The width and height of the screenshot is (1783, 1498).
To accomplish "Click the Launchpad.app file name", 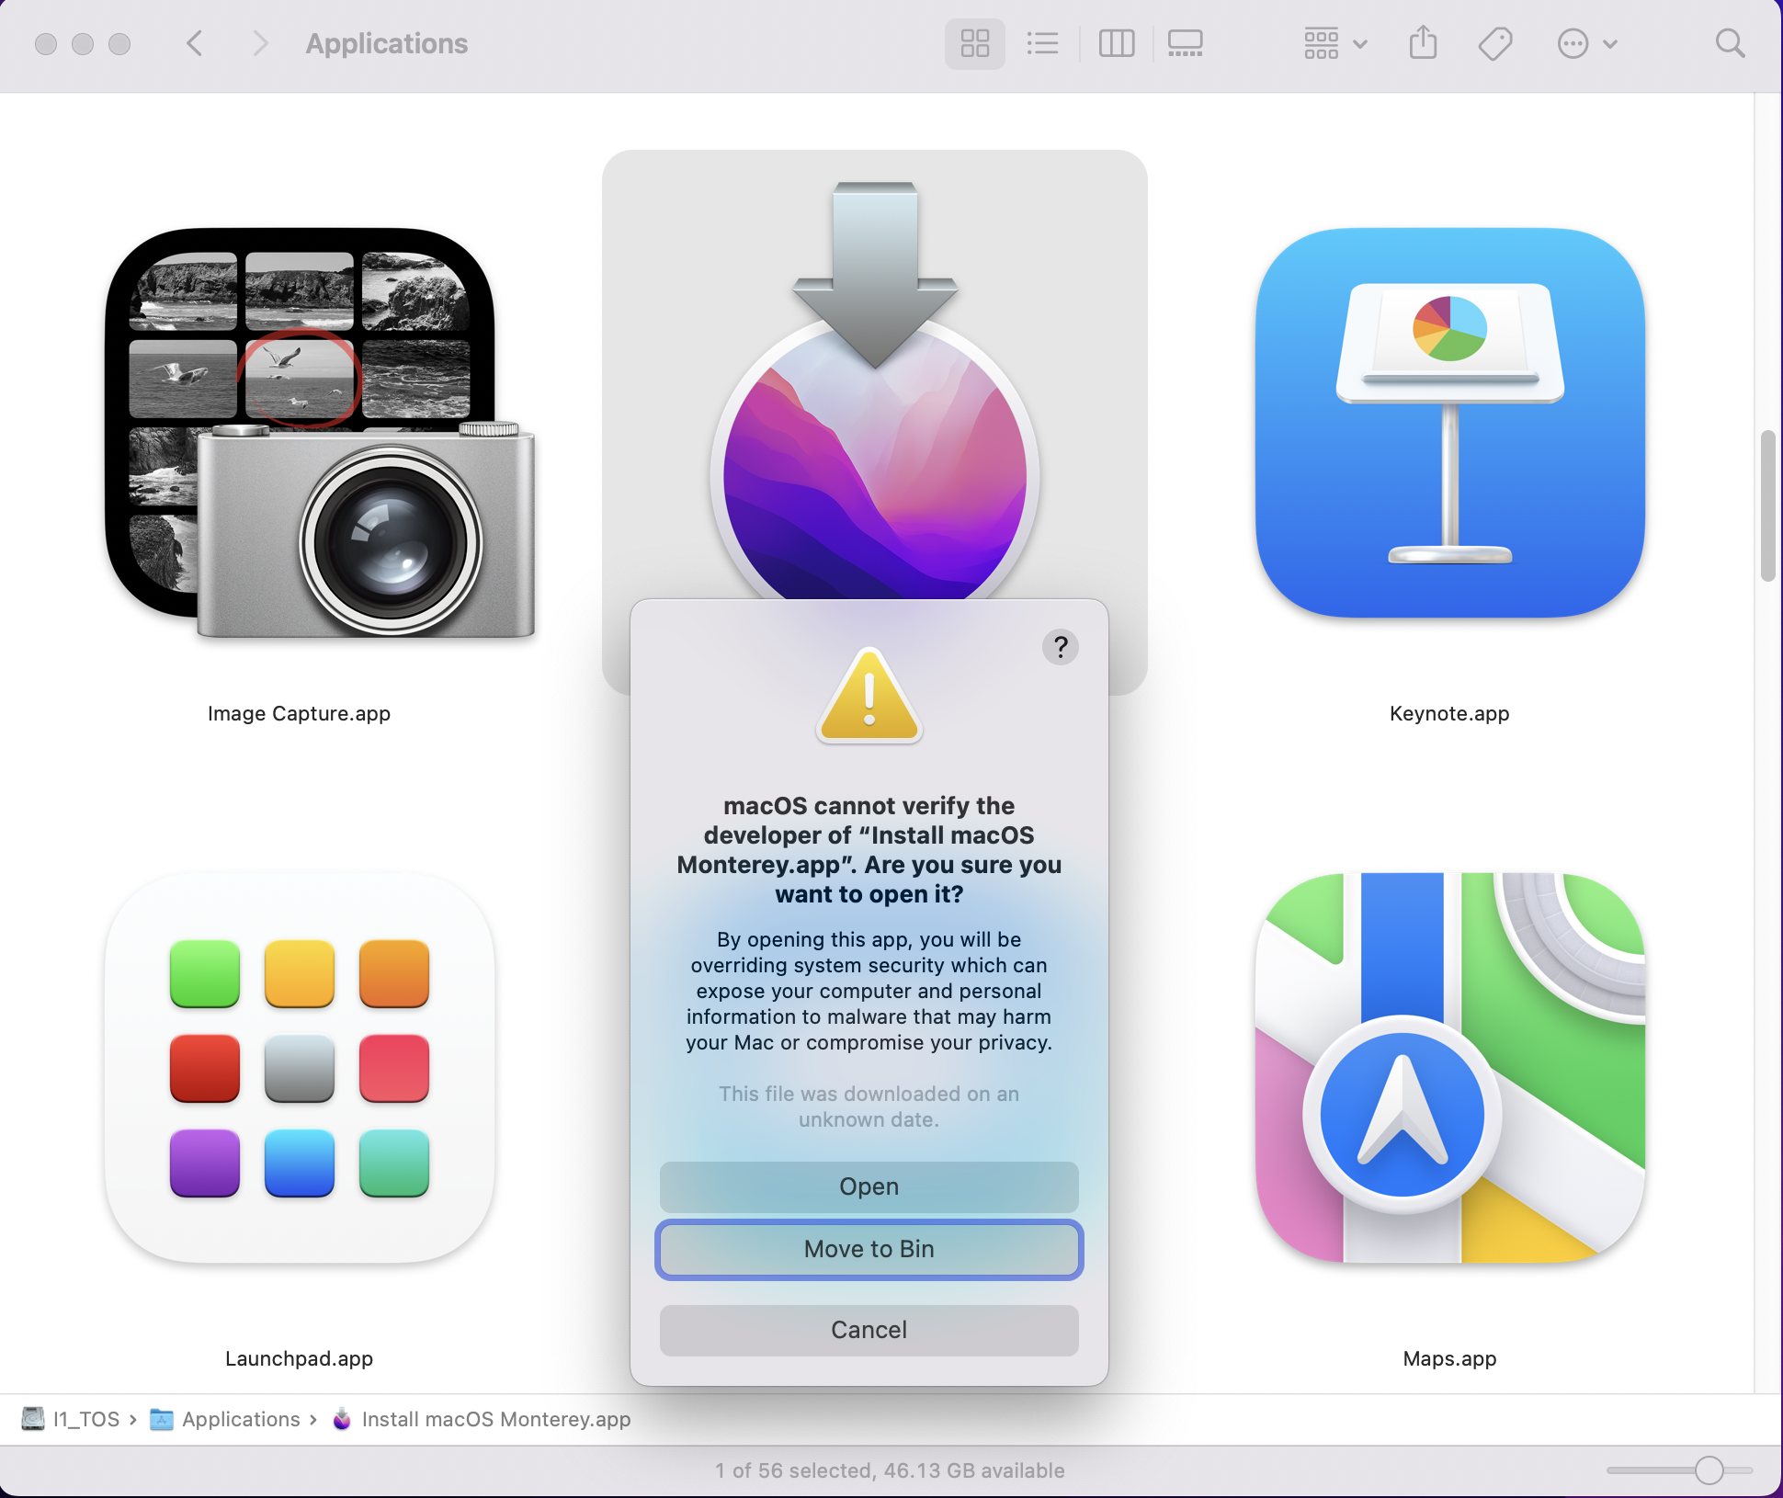I will (300, 1358).
